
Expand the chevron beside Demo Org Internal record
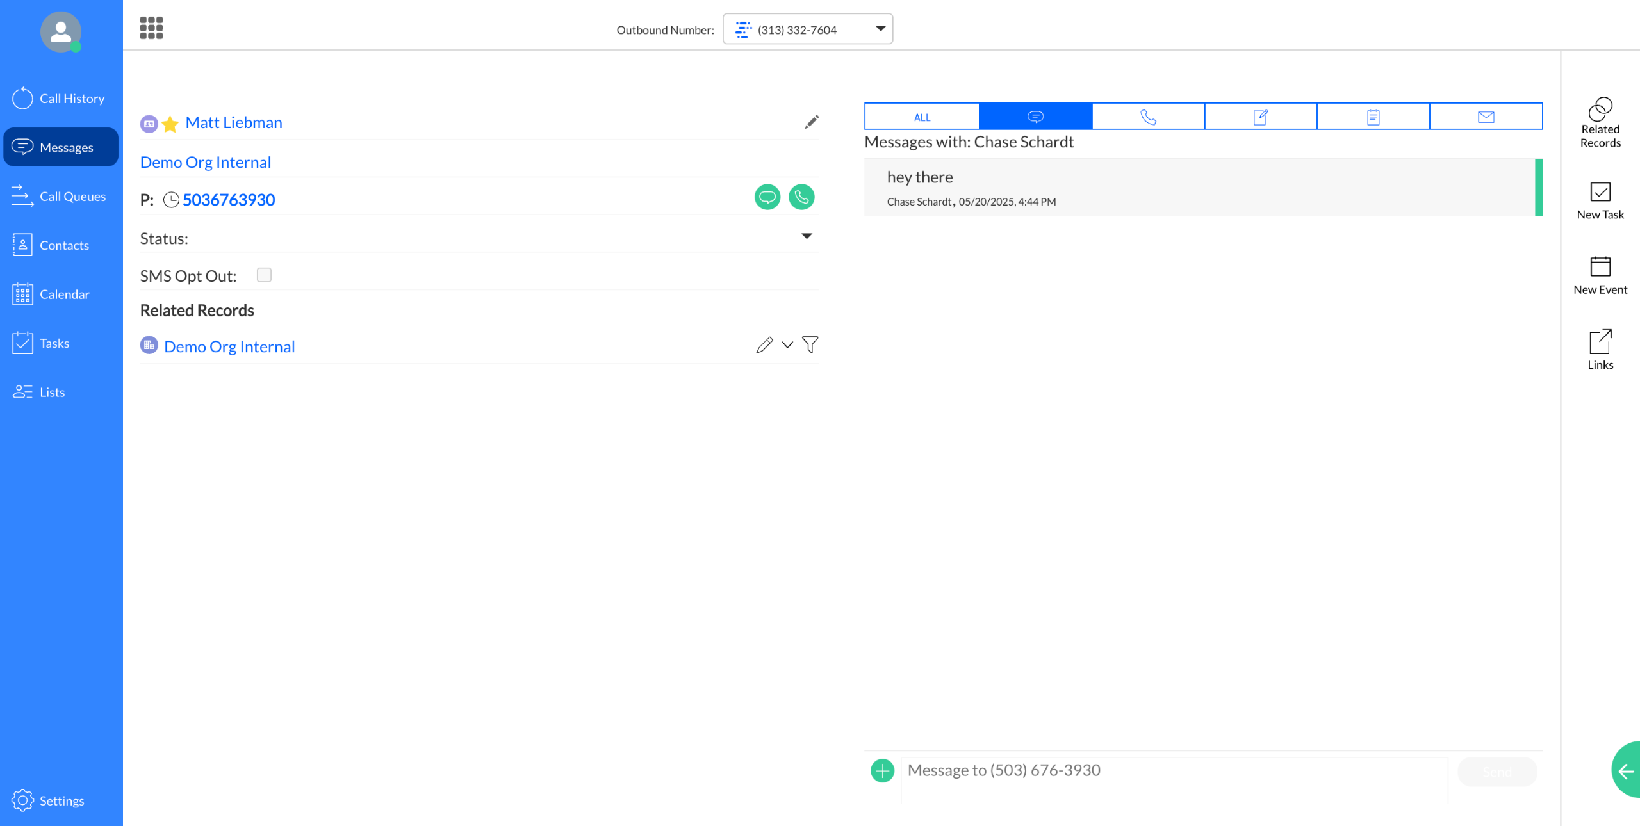coord(787,345)
